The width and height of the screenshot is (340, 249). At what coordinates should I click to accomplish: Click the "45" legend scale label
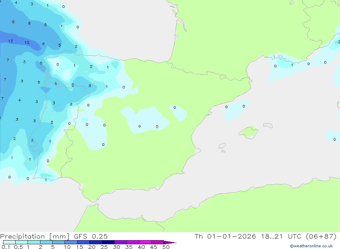coord(154,247)
